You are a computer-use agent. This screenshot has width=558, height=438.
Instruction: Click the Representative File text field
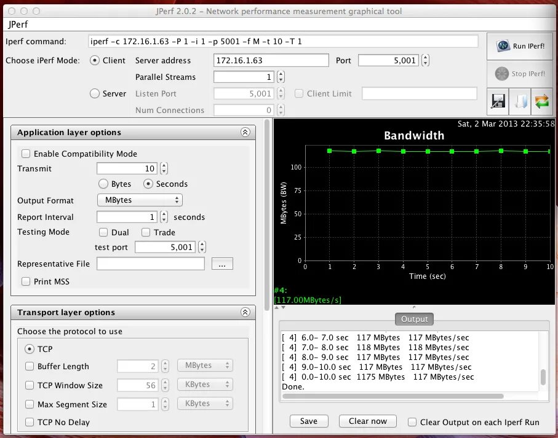coord(151,264)
